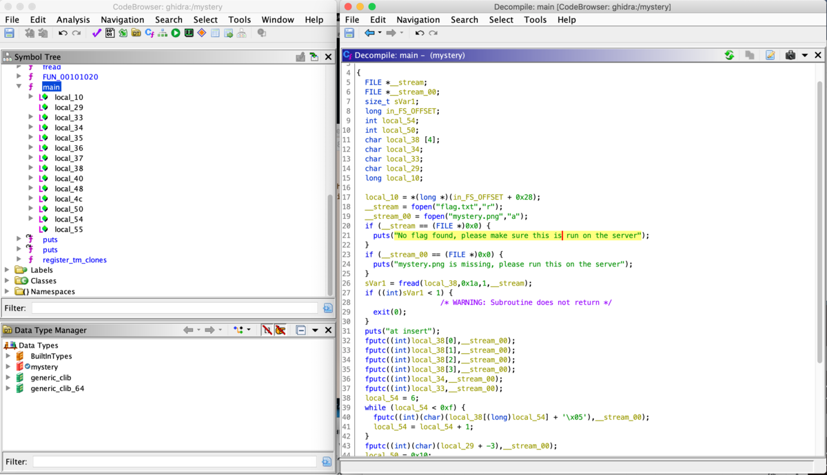Open Window menu in CodeBrowser
Viewport: 827px width, 475px height.
click(278, 20)
